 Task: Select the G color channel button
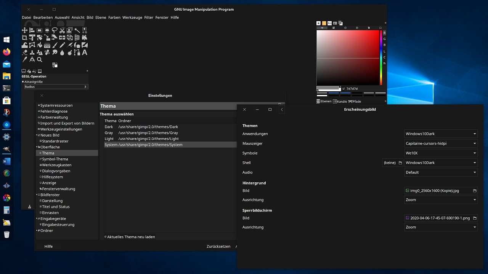(x=384, y=39)
